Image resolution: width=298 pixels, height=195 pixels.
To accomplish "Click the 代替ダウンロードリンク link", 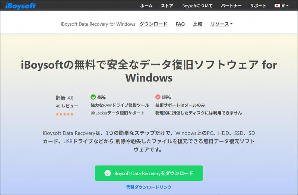I will pyautogui.click(x=149, y=187).
